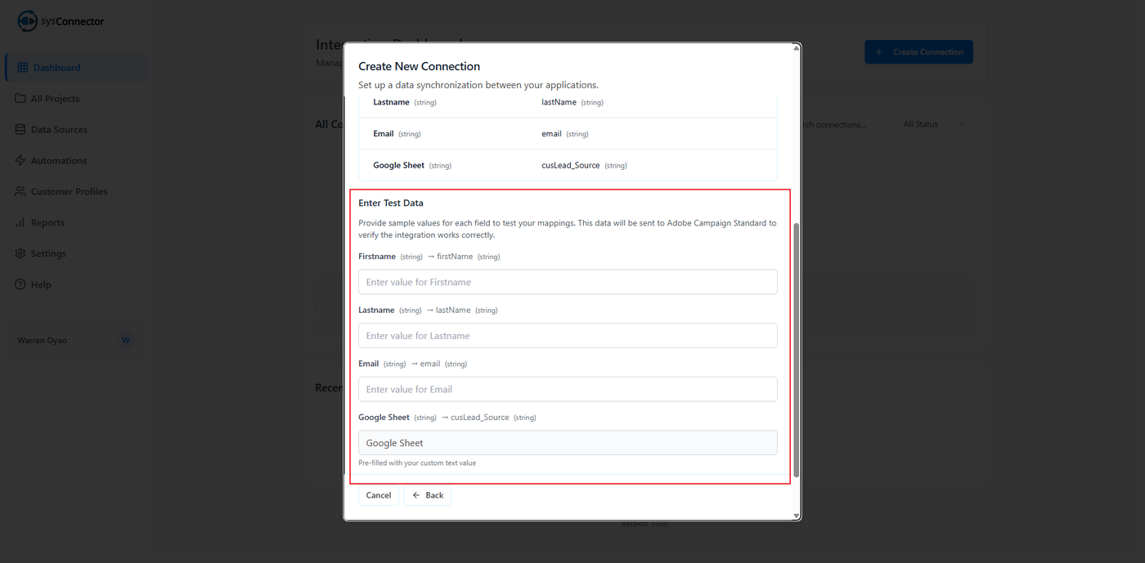Click the All Projects folder icon

click(x=20, y=99)
